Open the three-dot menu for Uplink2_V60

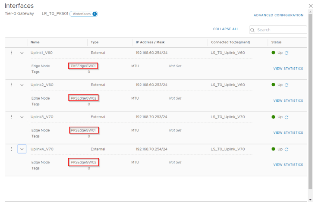click(x=12, y=85)
